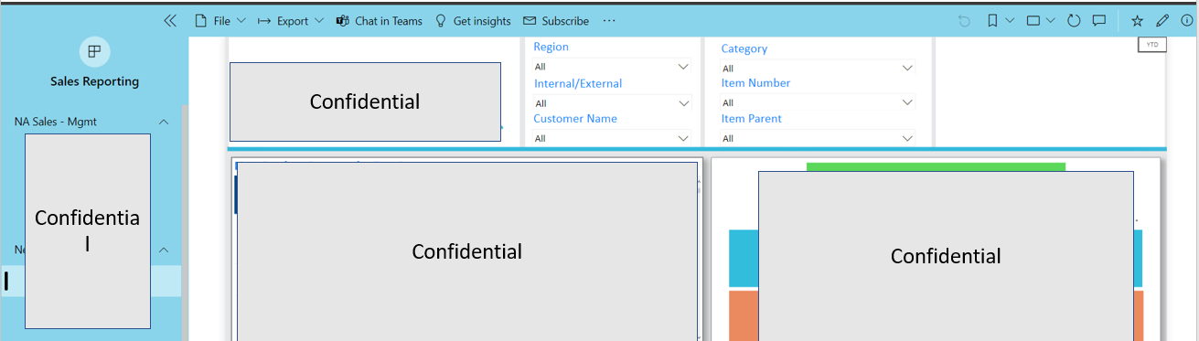Click the NA Sales - Mgmt heading

coord(56,122)
